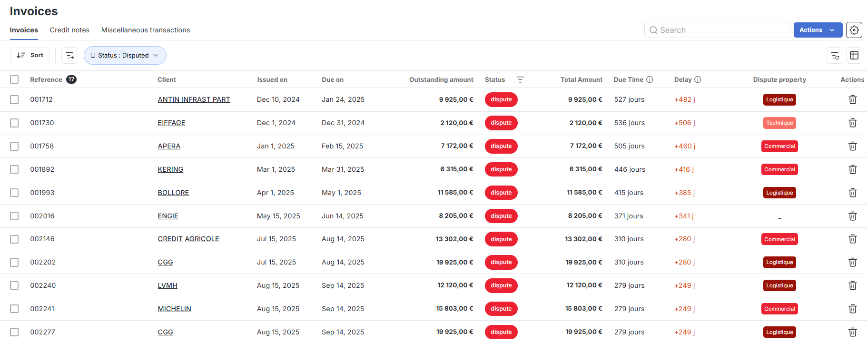Click the 17 count badge

point(71,79)
